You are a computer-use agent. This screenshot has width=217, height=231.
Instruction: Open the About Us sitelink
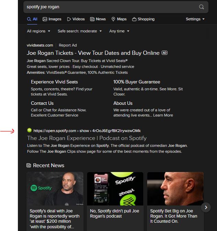(x=123, y=103)
